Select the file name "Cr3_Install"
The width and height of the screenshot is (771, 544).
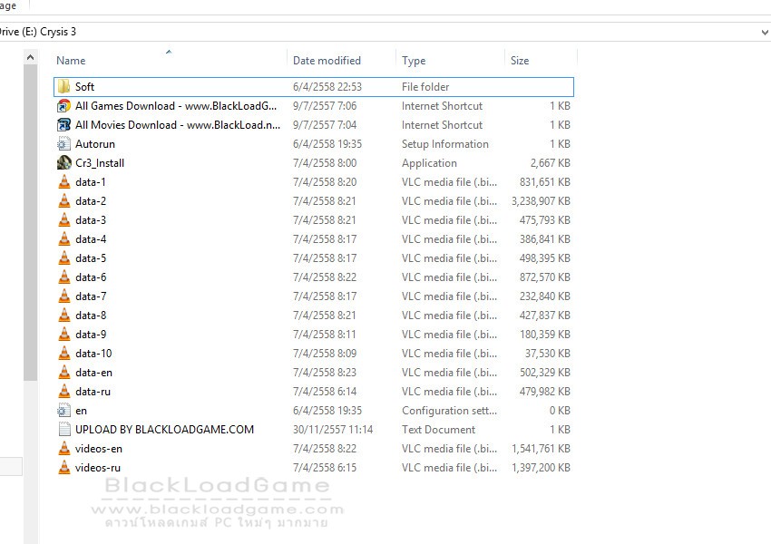pyautogui.click(x=100, y=163)
